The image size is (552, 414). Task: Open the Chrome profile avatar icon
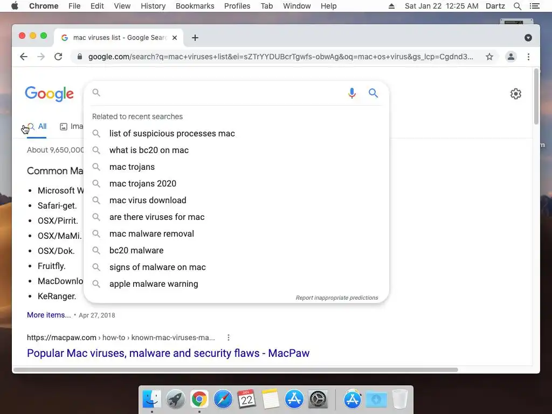click(511, 57)
